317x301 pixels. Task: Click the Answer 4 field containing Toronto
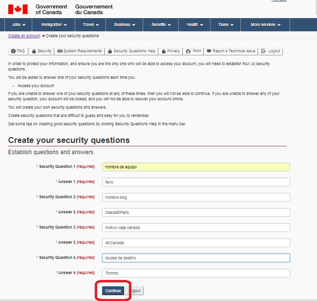[196, 273]
